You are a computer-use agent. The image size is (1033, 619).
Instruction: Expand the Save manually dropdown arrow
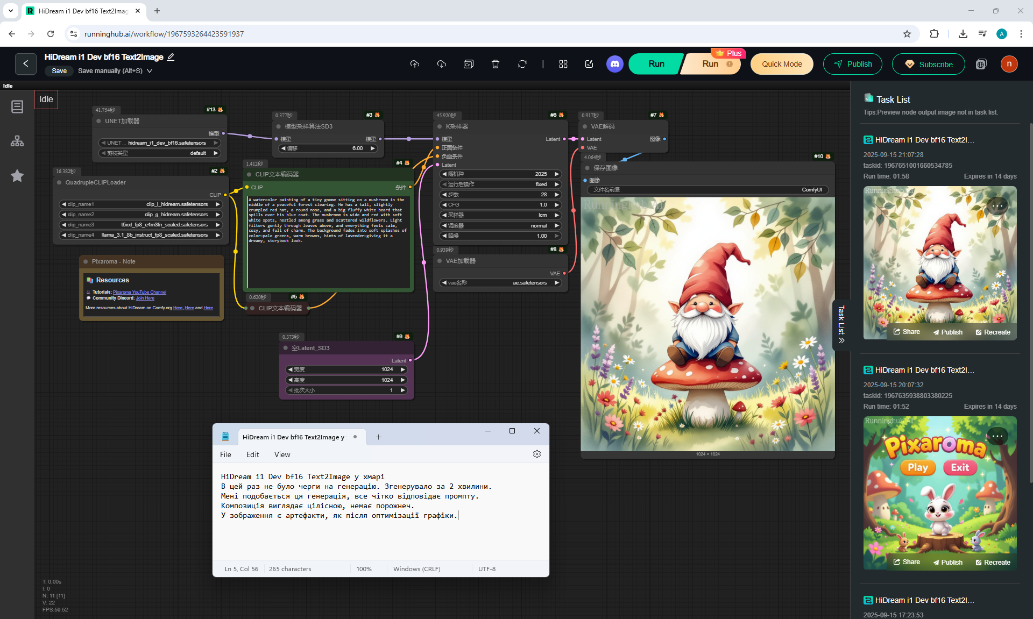click(150, 71)
